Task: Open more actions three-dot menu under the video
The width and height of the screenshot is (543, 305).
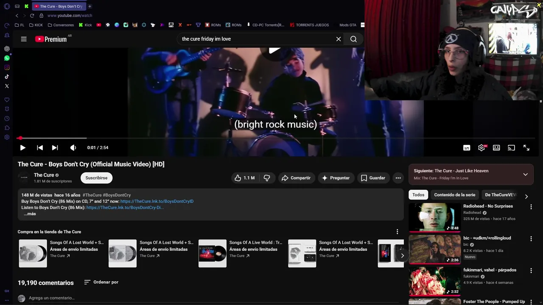Action: click(x=398, y=178)
